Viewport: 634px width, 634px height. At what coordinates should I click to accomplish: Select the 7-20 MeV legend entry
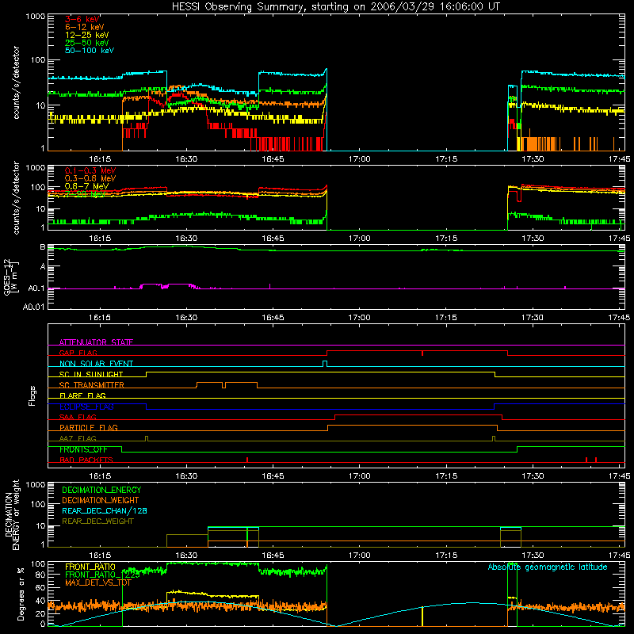[x=85, y=194]
